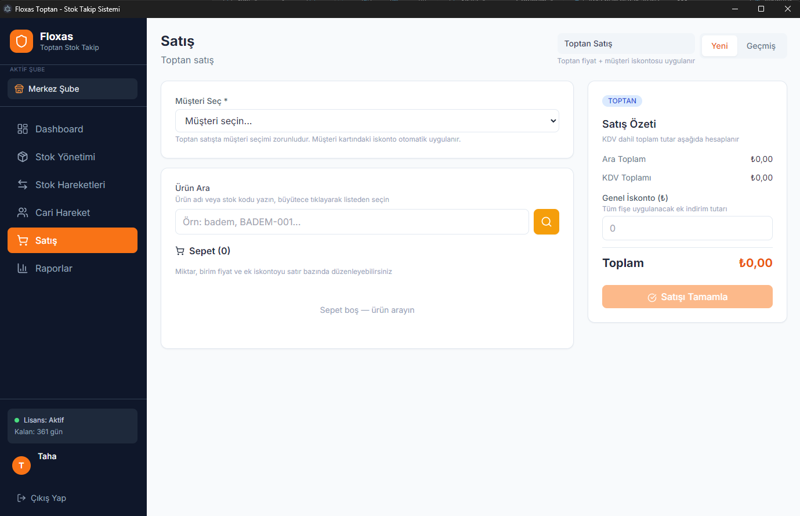Click the Satış cart icon in sidebar
This screenshot has width=800, height=516.
pyautogui.click(x=23, y=240)
